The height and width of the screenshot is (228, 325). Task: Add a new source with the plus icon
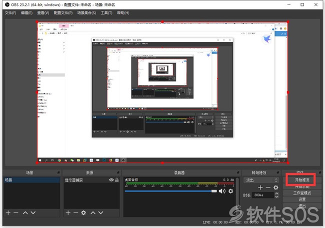[68, 212]
